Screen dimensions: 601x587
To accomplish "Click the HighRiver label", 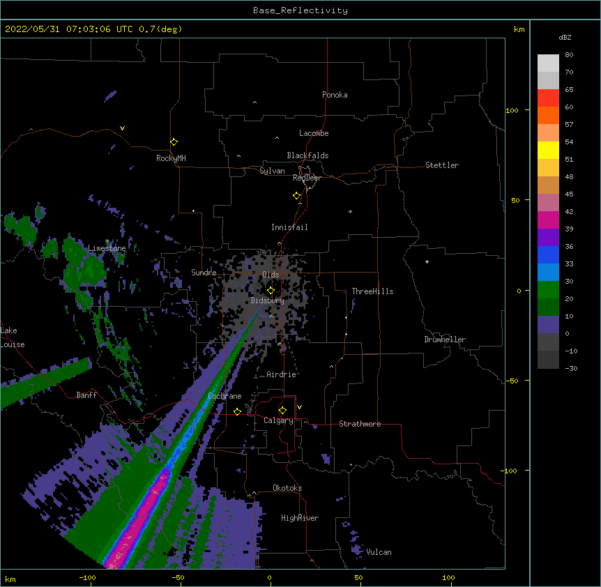I will point(300,518).
